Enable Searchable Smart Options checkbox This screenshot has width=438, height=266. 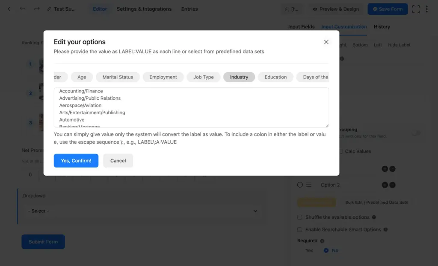coord(299,229)
